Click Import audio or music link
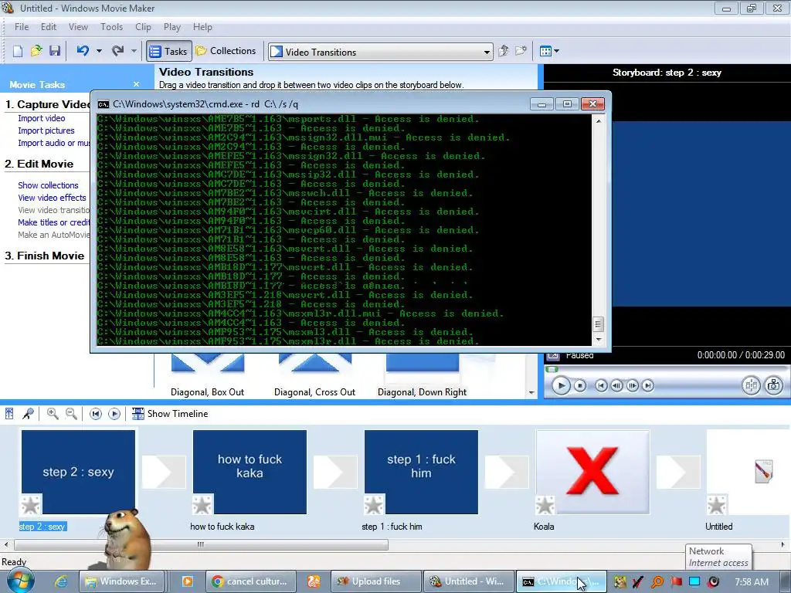 (x=53, y=143)
